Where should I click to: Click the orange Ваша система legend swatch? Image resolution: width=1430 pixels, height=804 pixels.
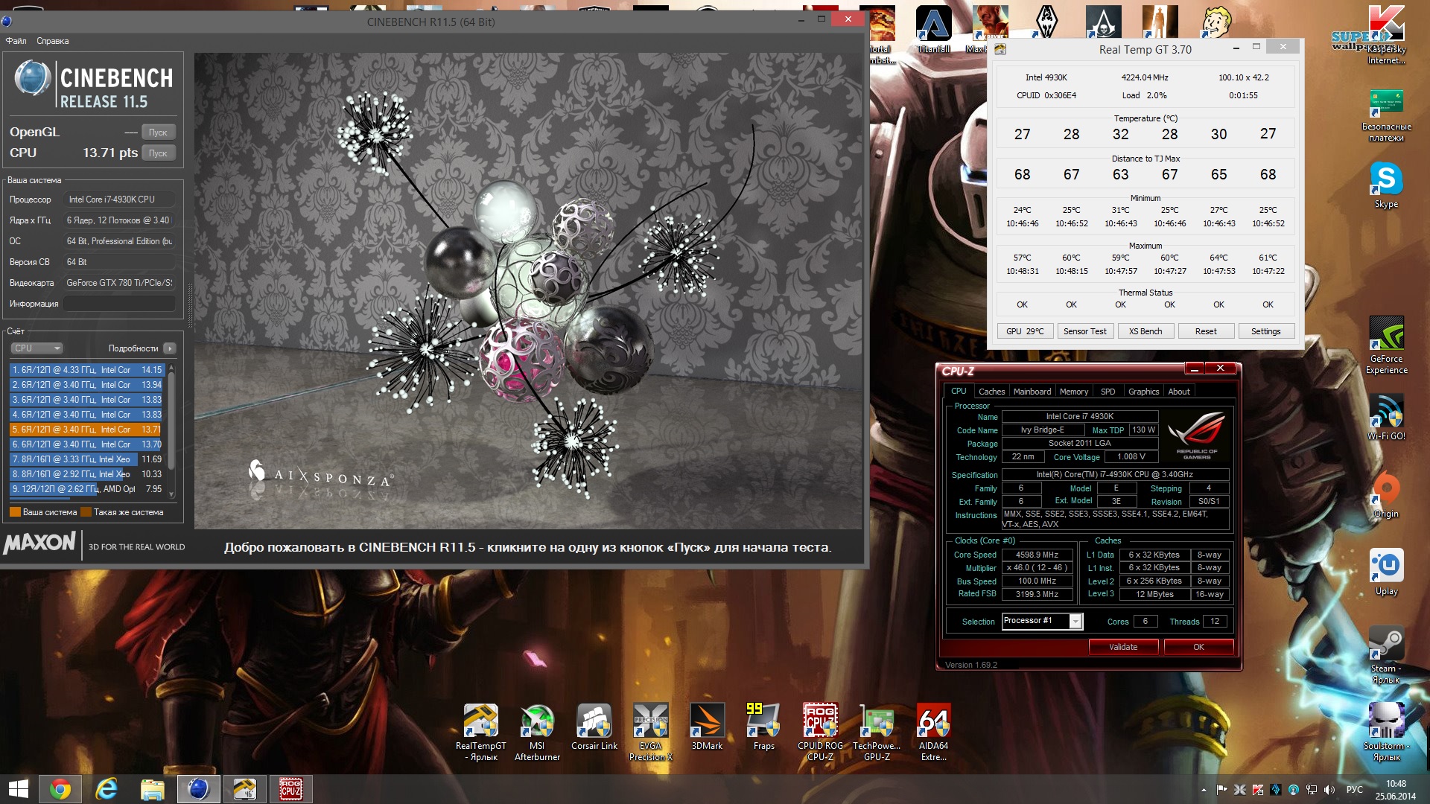pyautogui.click(x=15, y=512)
